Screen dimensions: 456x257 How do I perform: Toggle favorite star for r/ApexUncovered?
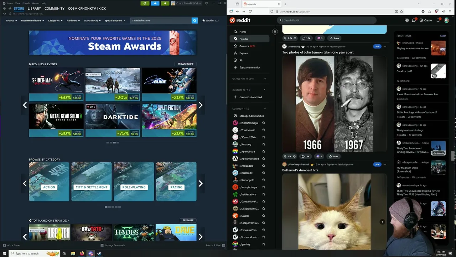point(264,158)
